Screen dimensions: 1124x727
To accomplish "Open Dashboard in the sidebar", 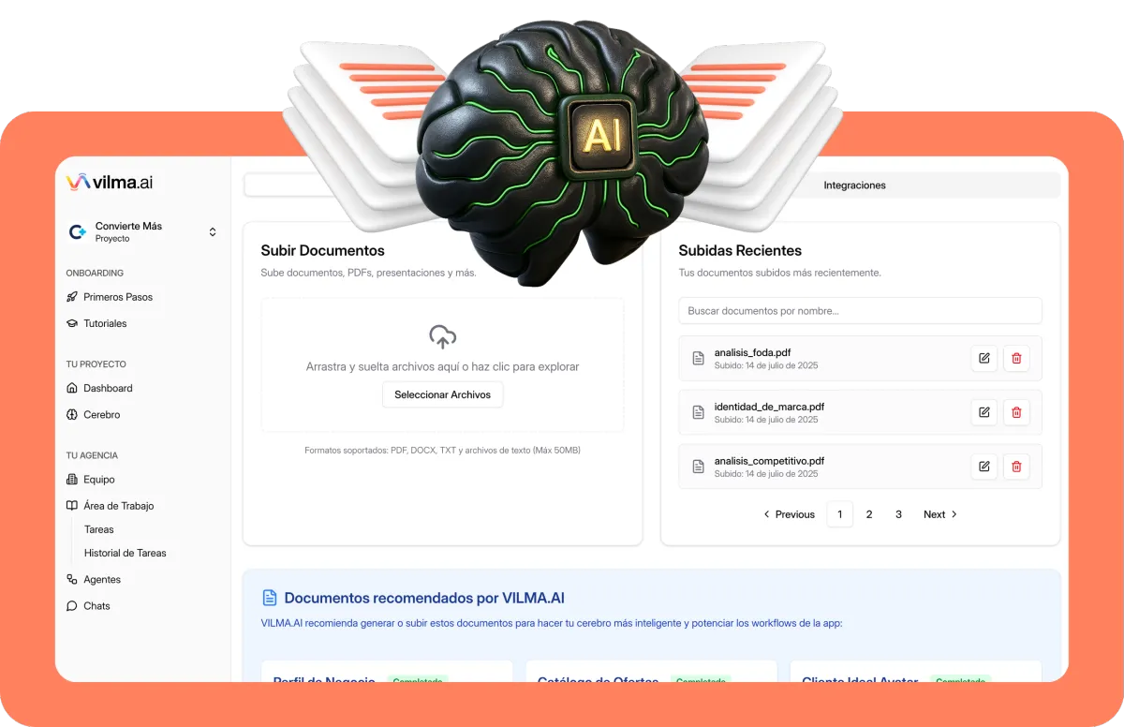I will click(99, 388).
